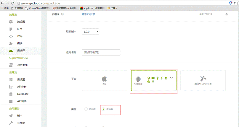This screenshot has width=239, height=127.
Task: Select the 正式版 radio button
Action: 103,109
